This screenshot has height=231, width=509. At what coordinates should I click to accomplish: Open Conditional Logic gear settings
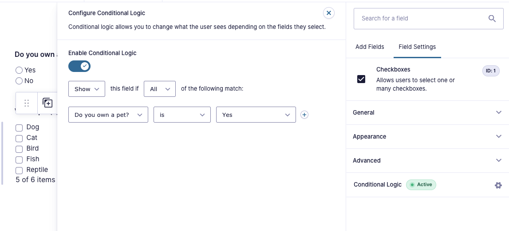(x=498, y=185)
